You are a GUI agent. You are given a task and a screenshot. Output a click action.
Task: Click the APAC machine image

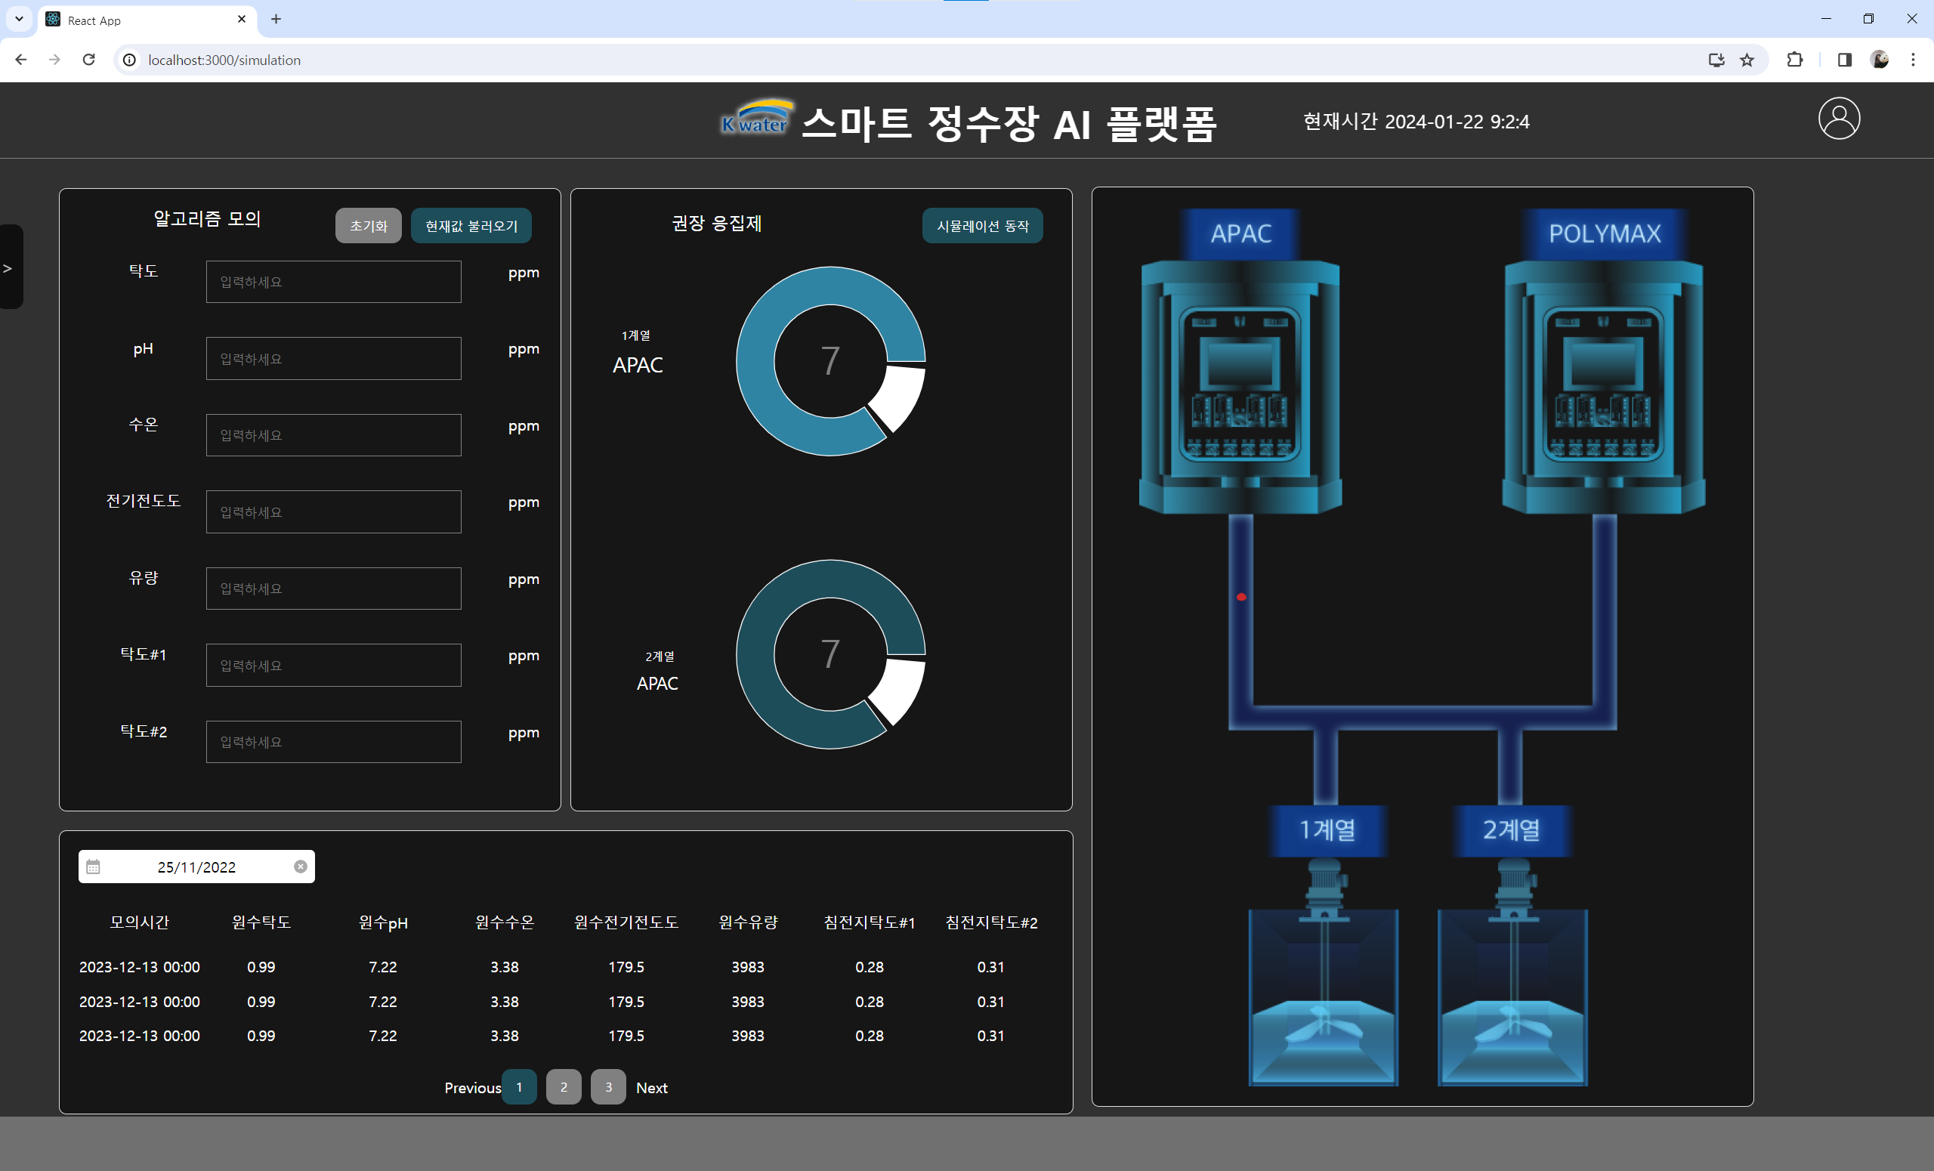pyautogui.click(x=1240, y=388)
